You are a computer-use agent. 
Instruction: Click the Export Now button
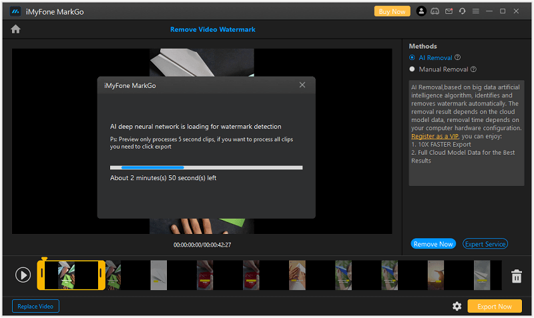tap(495, 306)
